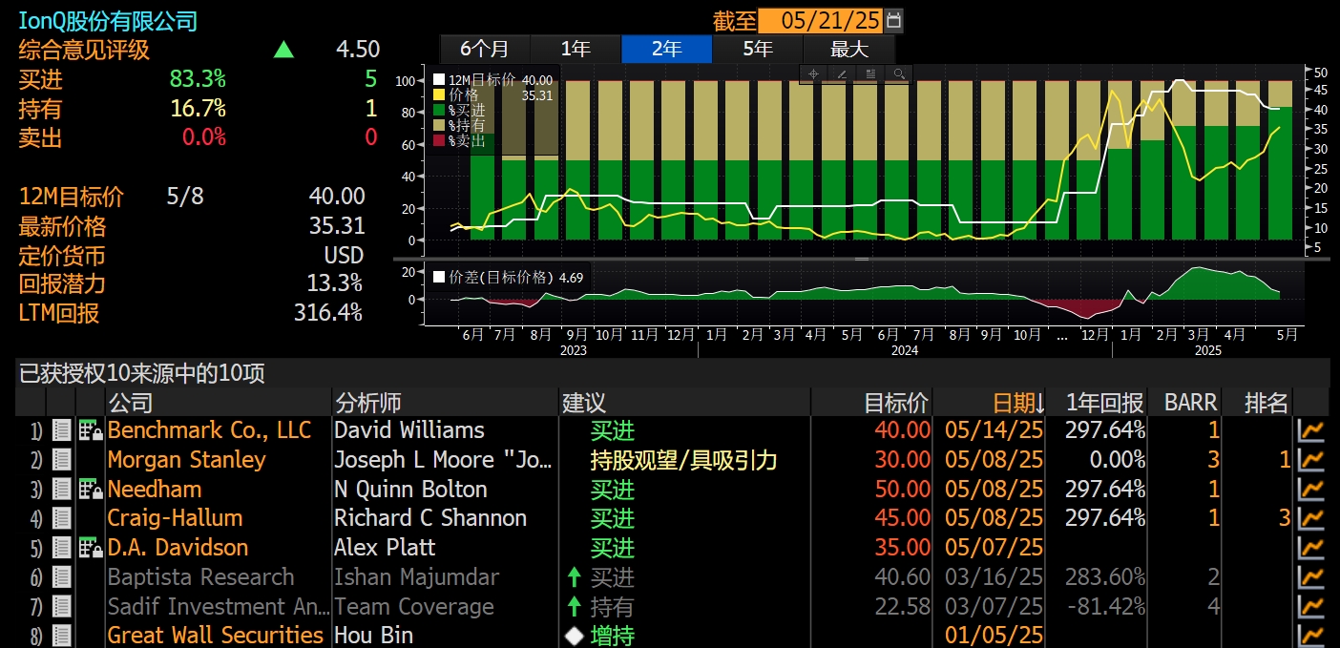
Task: Open the D.A. Davidson broker link
Action: pyautogui.click(x=178, y=549)
